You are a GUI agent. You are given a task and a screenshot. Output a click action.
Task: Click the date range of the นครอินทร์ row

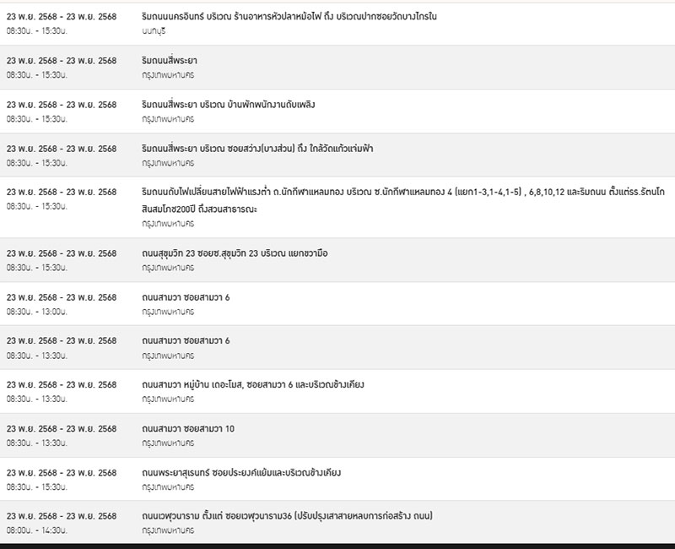[x=62, y=17]
